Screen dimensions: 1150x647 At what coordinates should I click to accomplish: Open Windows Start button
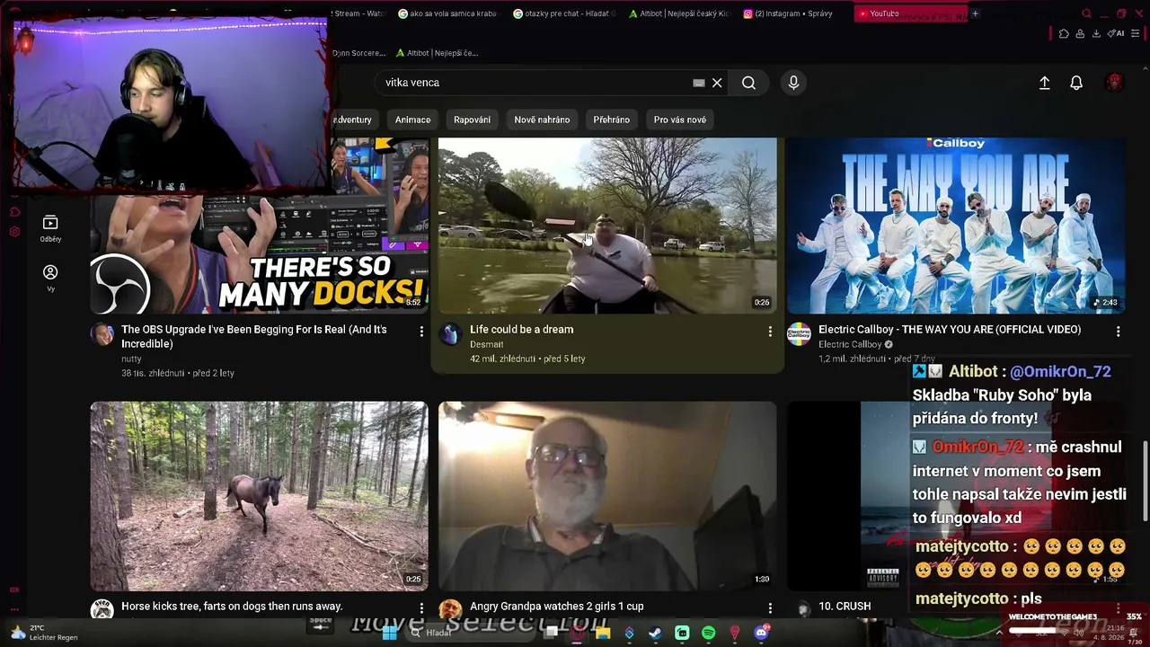(389, 633)
